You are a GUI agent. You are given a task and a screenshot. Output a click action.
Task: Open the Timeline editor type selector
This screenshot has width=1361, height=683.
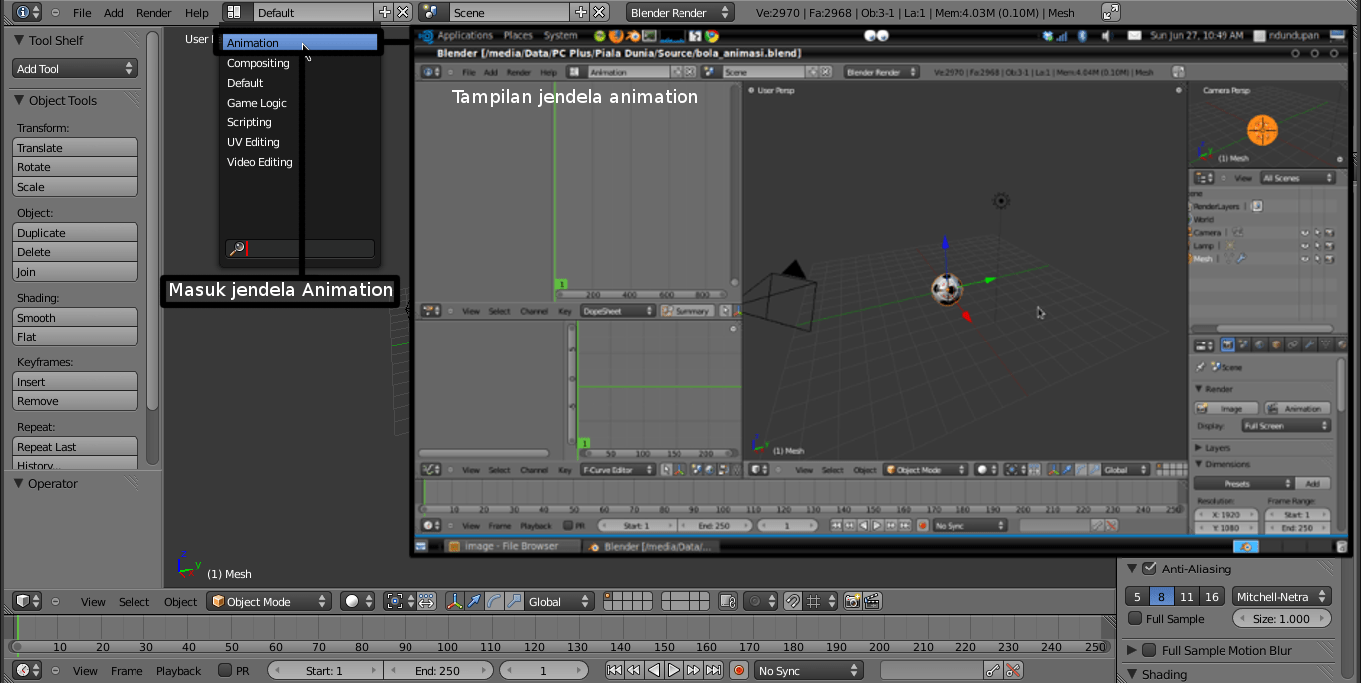pyautogui.click(x=27, y=671)
